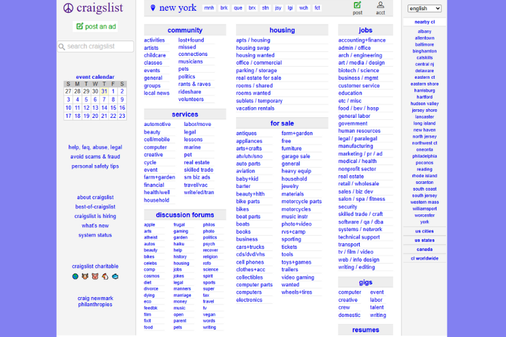Open the english language dropdown

pyautogui.click(x=424, y=8)
